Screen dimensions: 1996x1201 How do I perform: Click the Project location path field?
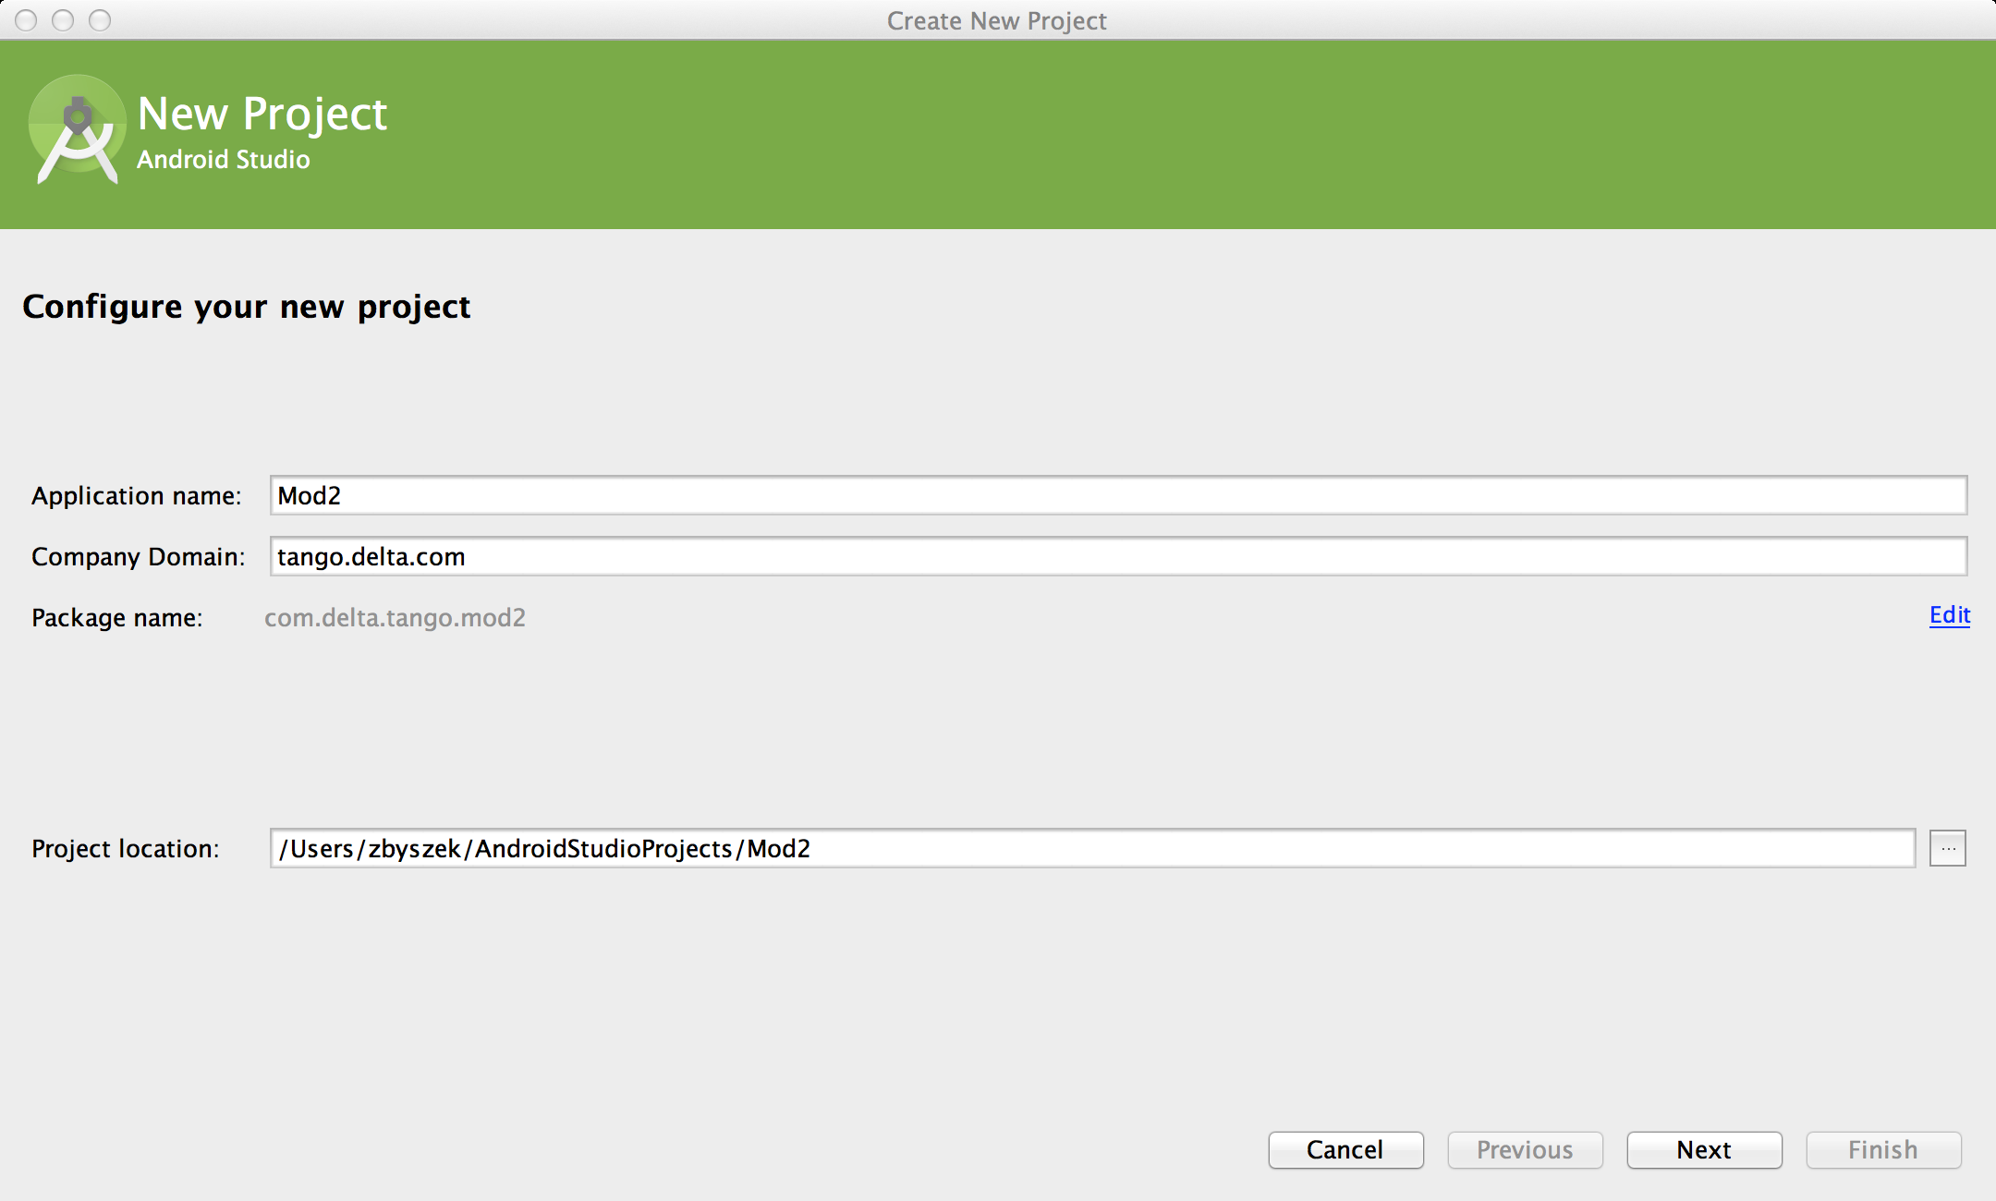point(1092,848)
